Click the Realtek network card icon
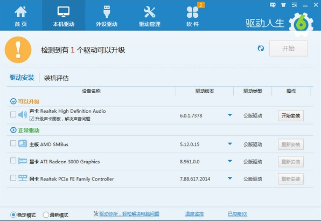Screen dimensions: 321x221 tap(23, 178)
